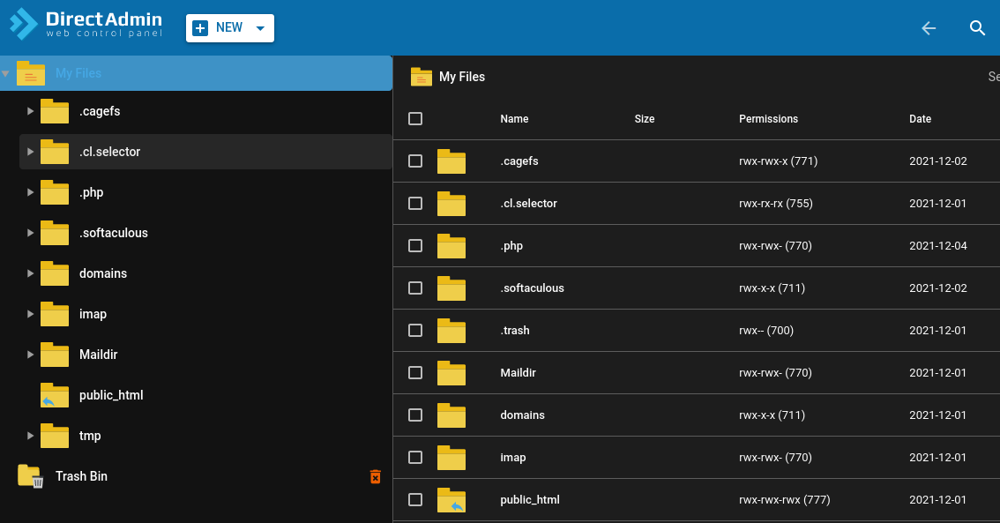Click public_html symlink icon in file list
The width and height of the screenshot is (1000, 523).
tap(451, 500)
